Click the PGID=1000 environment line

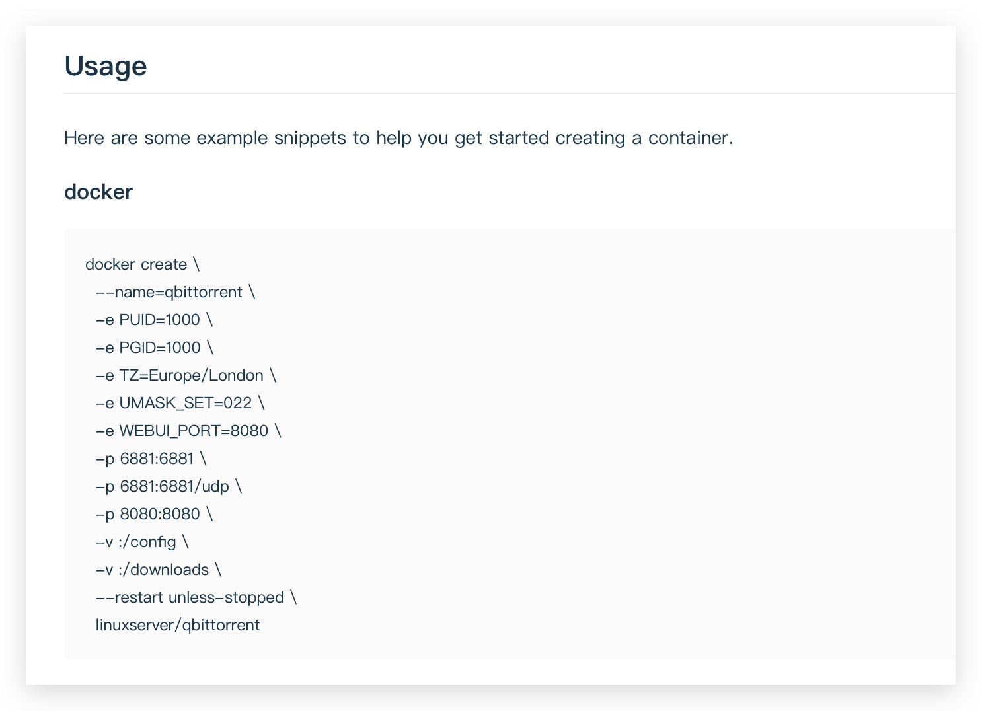[155, 348]
